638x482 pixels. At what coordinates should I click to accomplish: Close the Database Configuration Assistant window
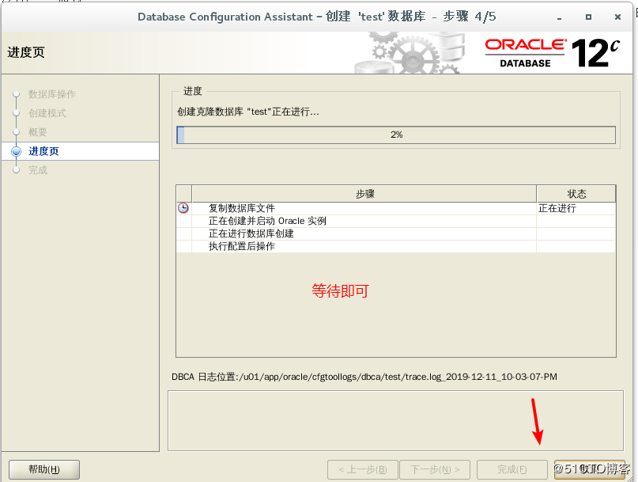coord(617,17)
